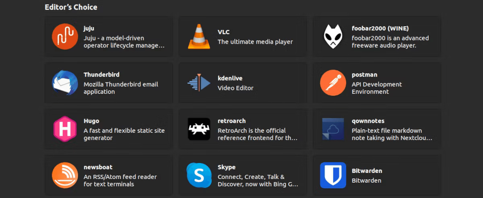Image resolution: width=483 pixels, height=198 pixels.
Task: Select the qownnotes cloud note icon
Action: 333,129
